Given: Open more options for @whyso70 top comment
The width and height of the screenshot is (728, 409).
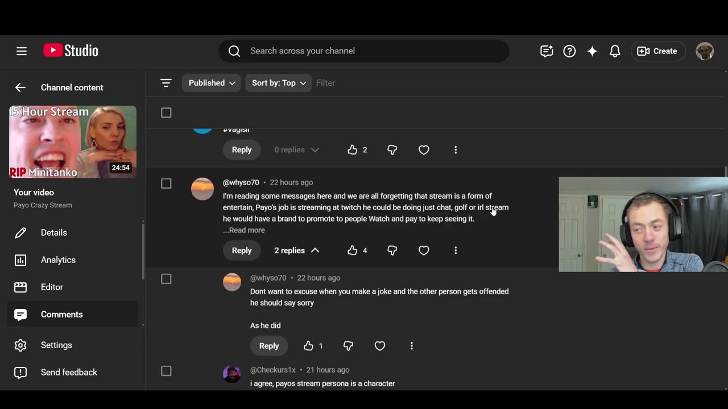Looking at the screenshot, I should pyautogui.click(x=456, y=251).
